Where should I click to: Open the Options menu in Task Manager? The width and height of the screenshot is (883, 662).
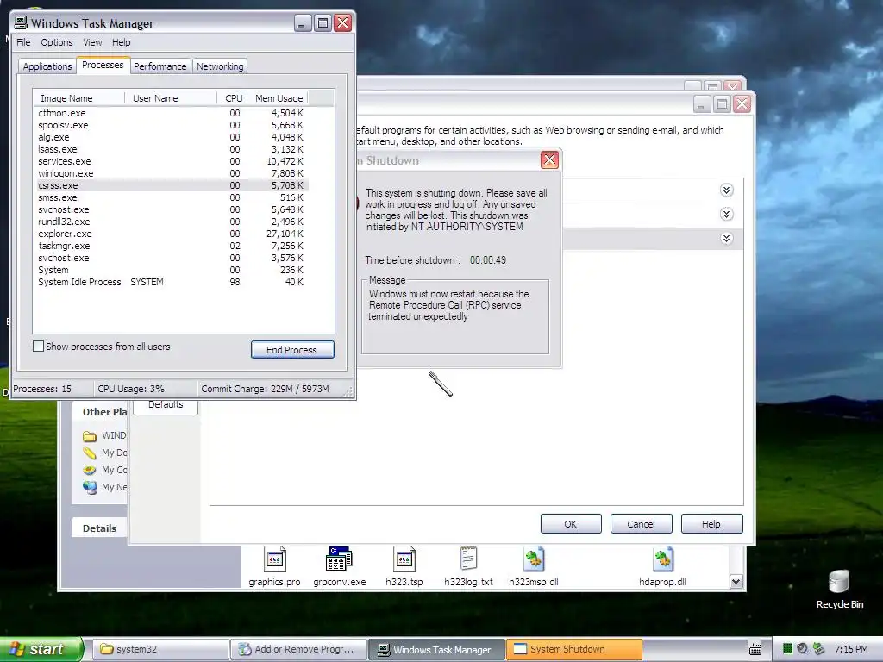coord(56,42)
